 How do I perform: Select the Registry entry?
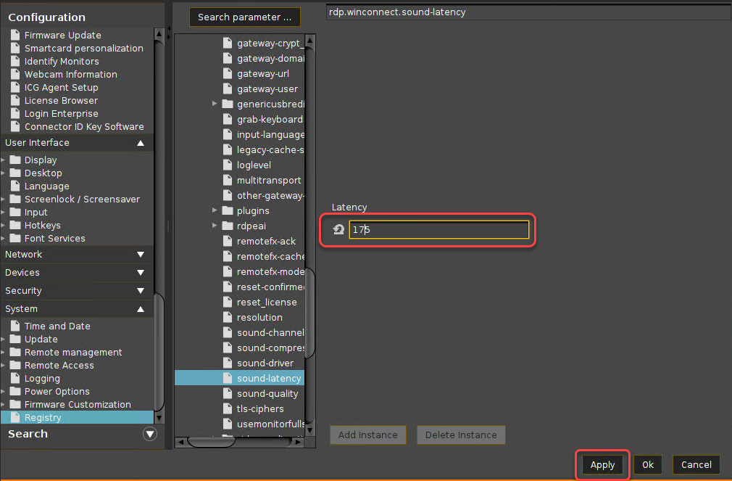point(43,417)
